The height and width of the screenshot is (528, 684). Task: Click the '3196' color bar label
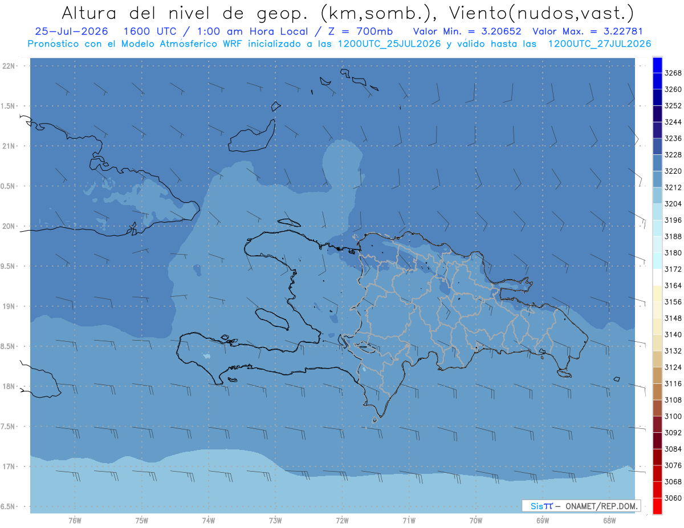(673, 220)
